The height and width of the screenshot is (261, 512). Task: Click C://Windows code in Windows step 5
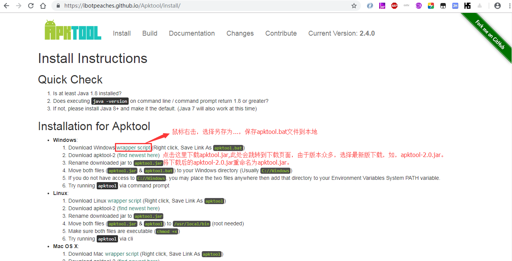tap(151, 178)
